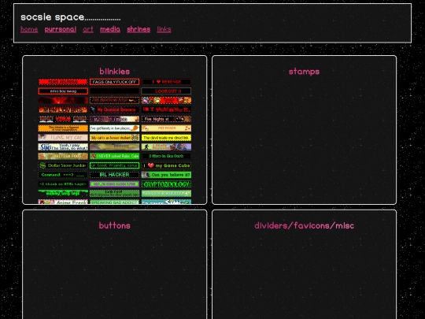Click the 'IRL HACKER' blinkie
The height and width of the screenshot is (319, 425).
click(115, 175)
